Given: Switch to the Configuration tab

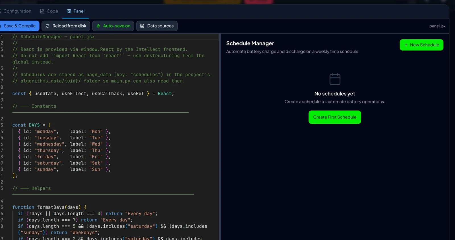Looking at the screenshot, I should (16, 11).
